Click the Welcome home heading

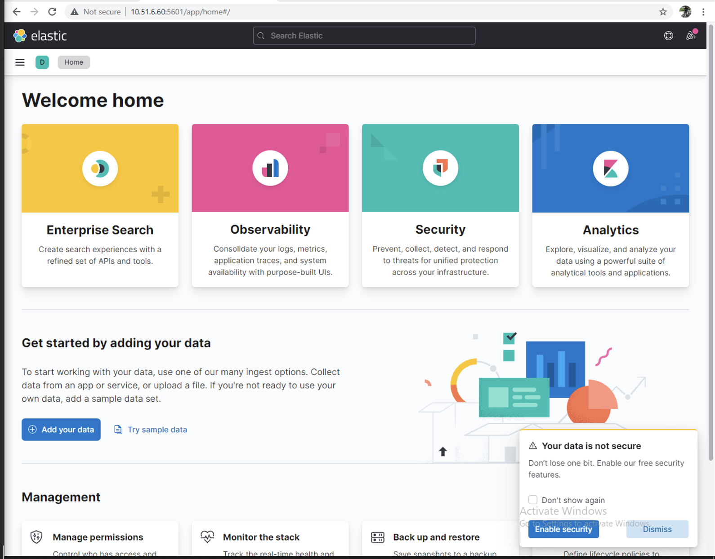[93, 100]
